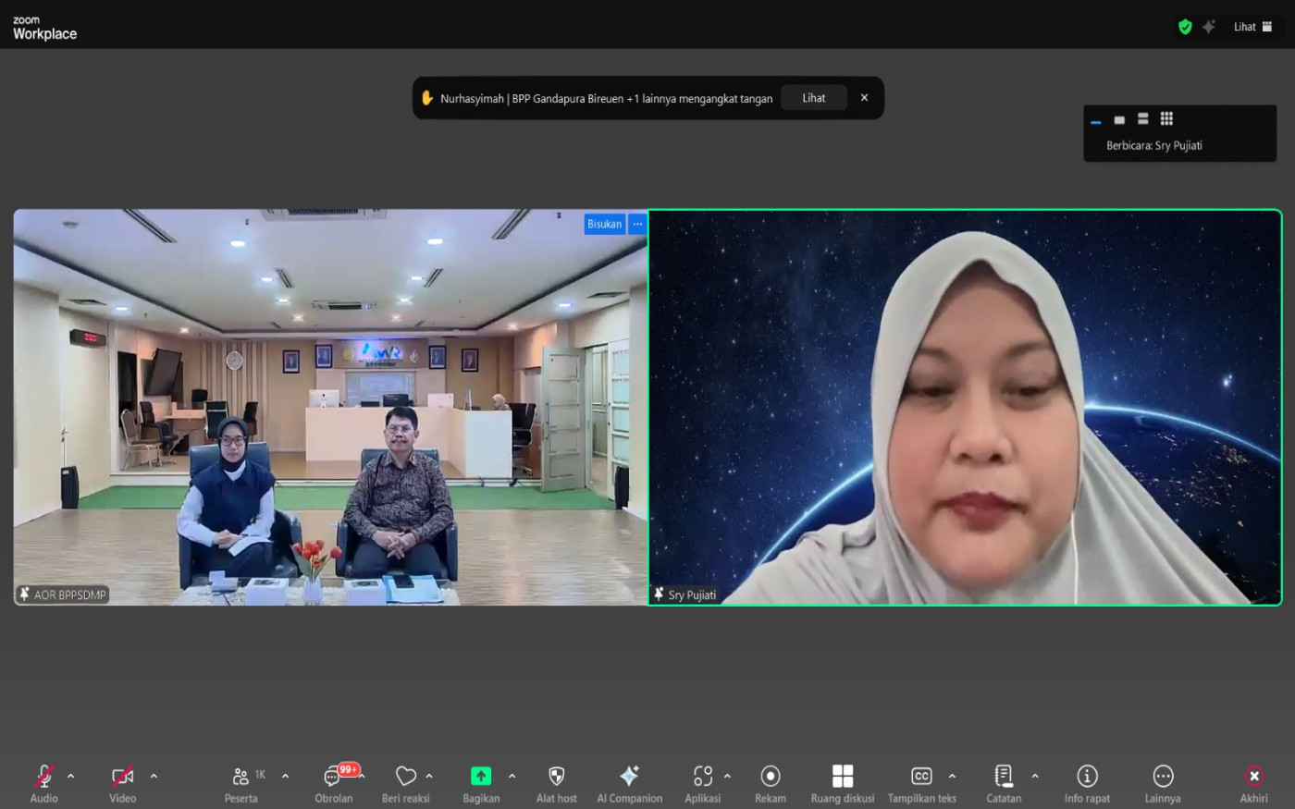The image size is (1295, 809).
Task: Expand the audio options arrow
Action: point(71,777)
